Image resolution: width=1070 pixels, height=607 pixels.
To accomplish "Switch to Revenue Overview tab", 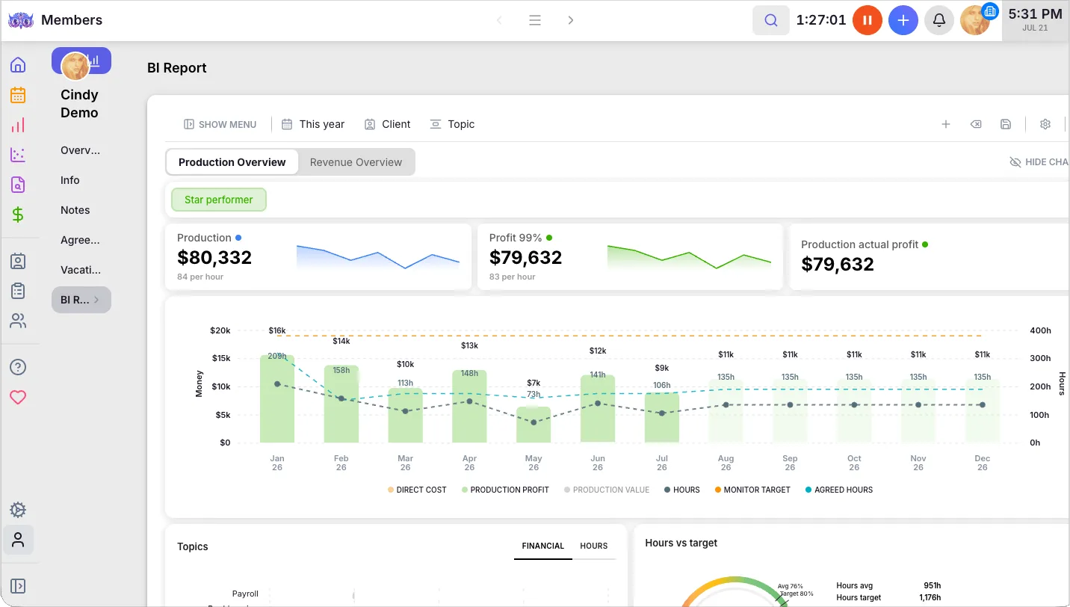I will 356,162.
